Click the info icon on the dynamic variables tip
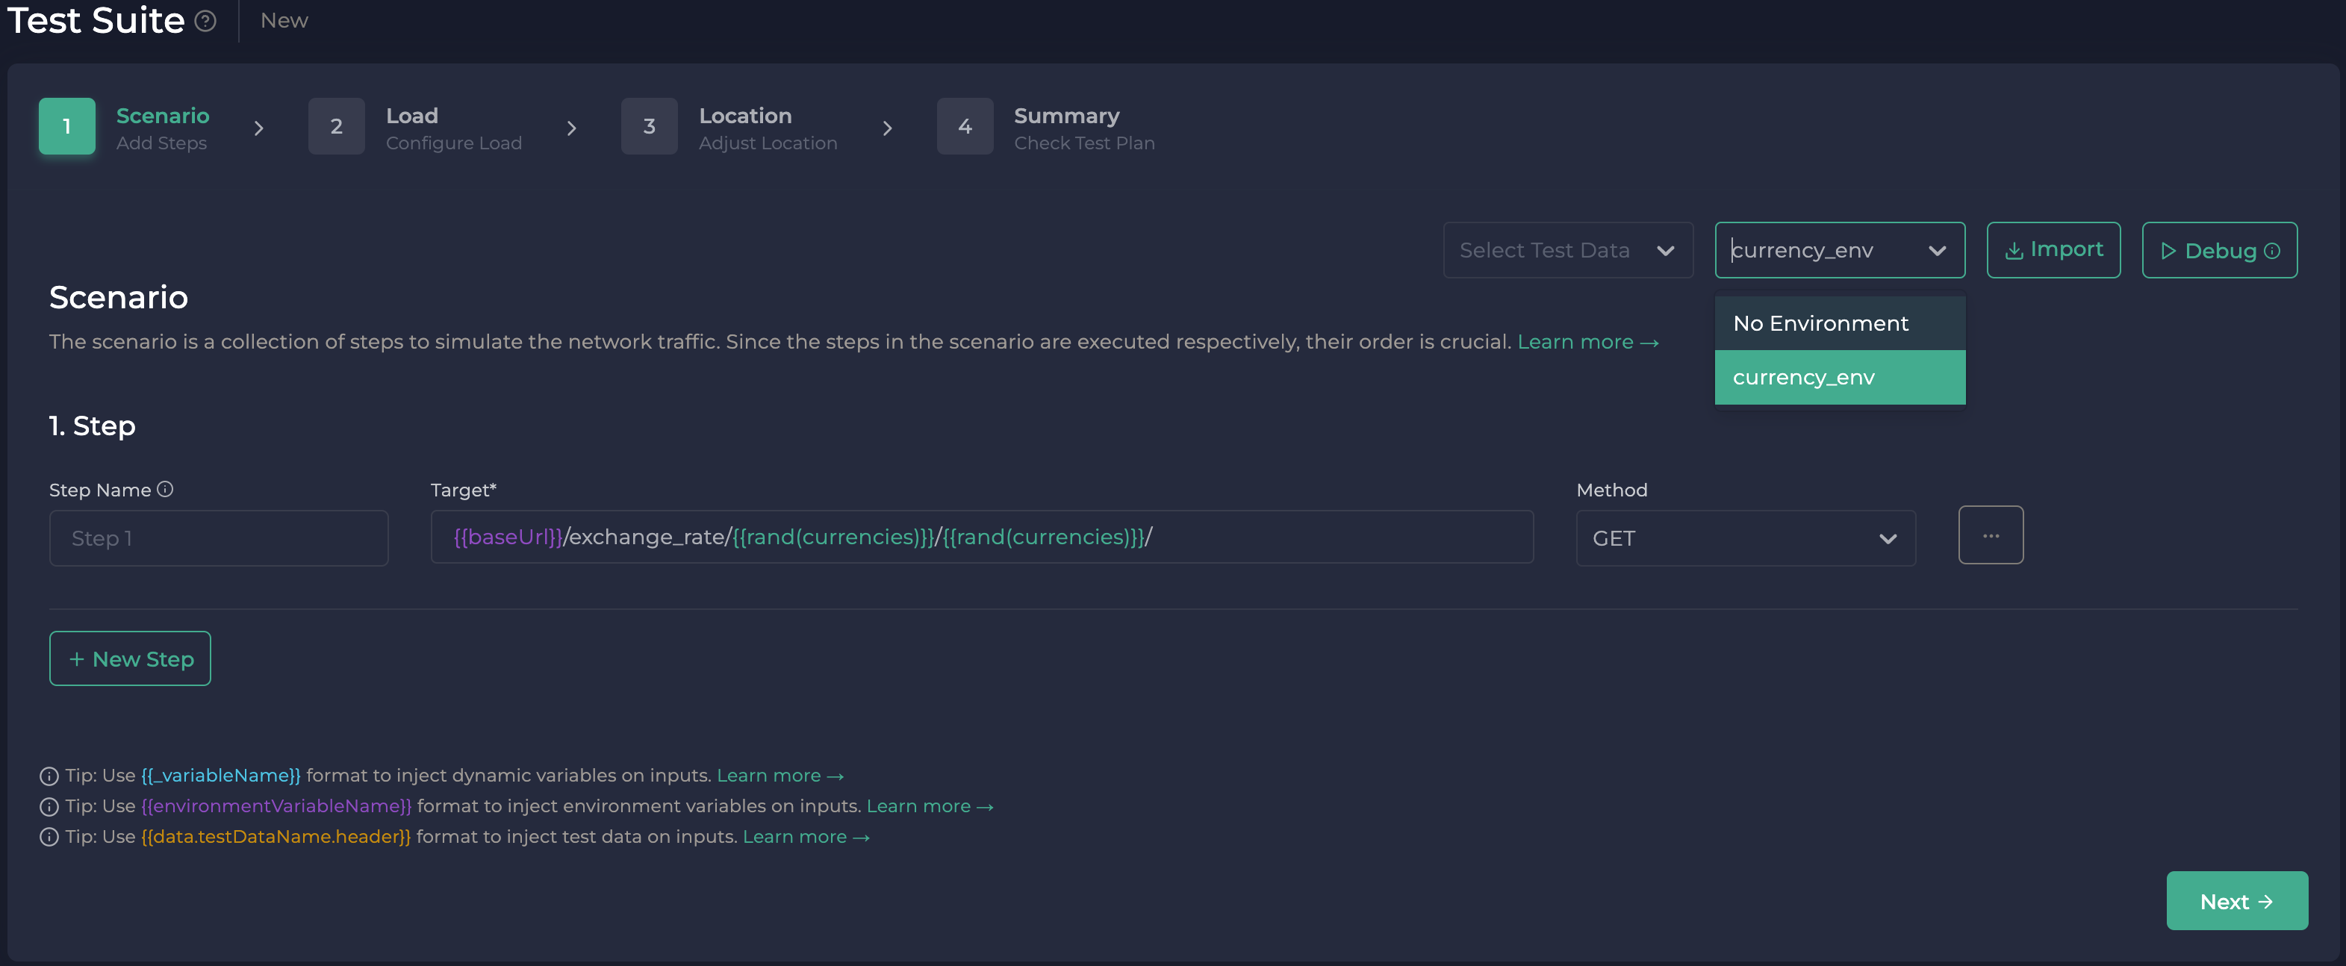 pos(49,776)
